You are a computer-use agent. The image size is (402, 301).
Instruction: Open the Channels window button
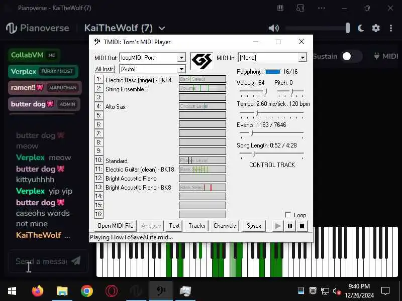pos(225,226)
